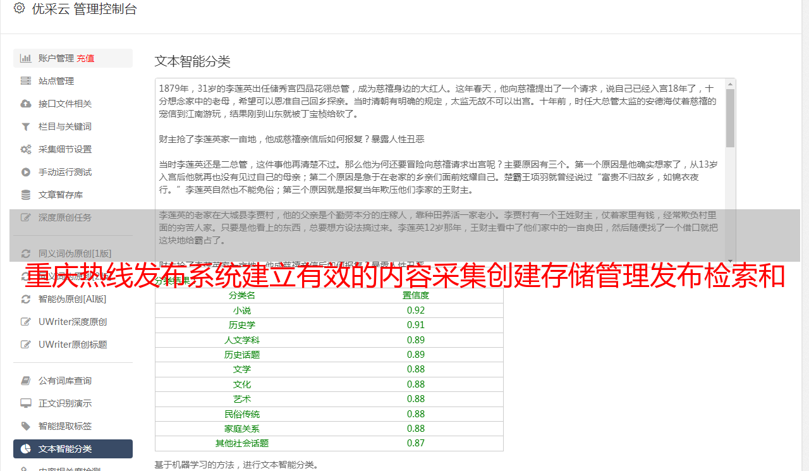This screenshot has height=471, width=809.
Task: Click the 历史话题 category cell
Action: pos(242,355)
